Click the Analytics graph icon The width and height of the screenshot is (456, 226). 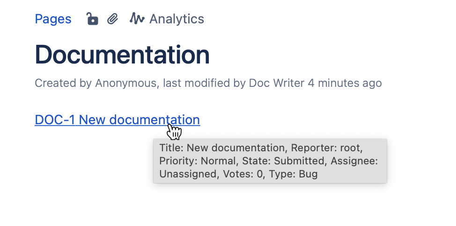point(137,19)
